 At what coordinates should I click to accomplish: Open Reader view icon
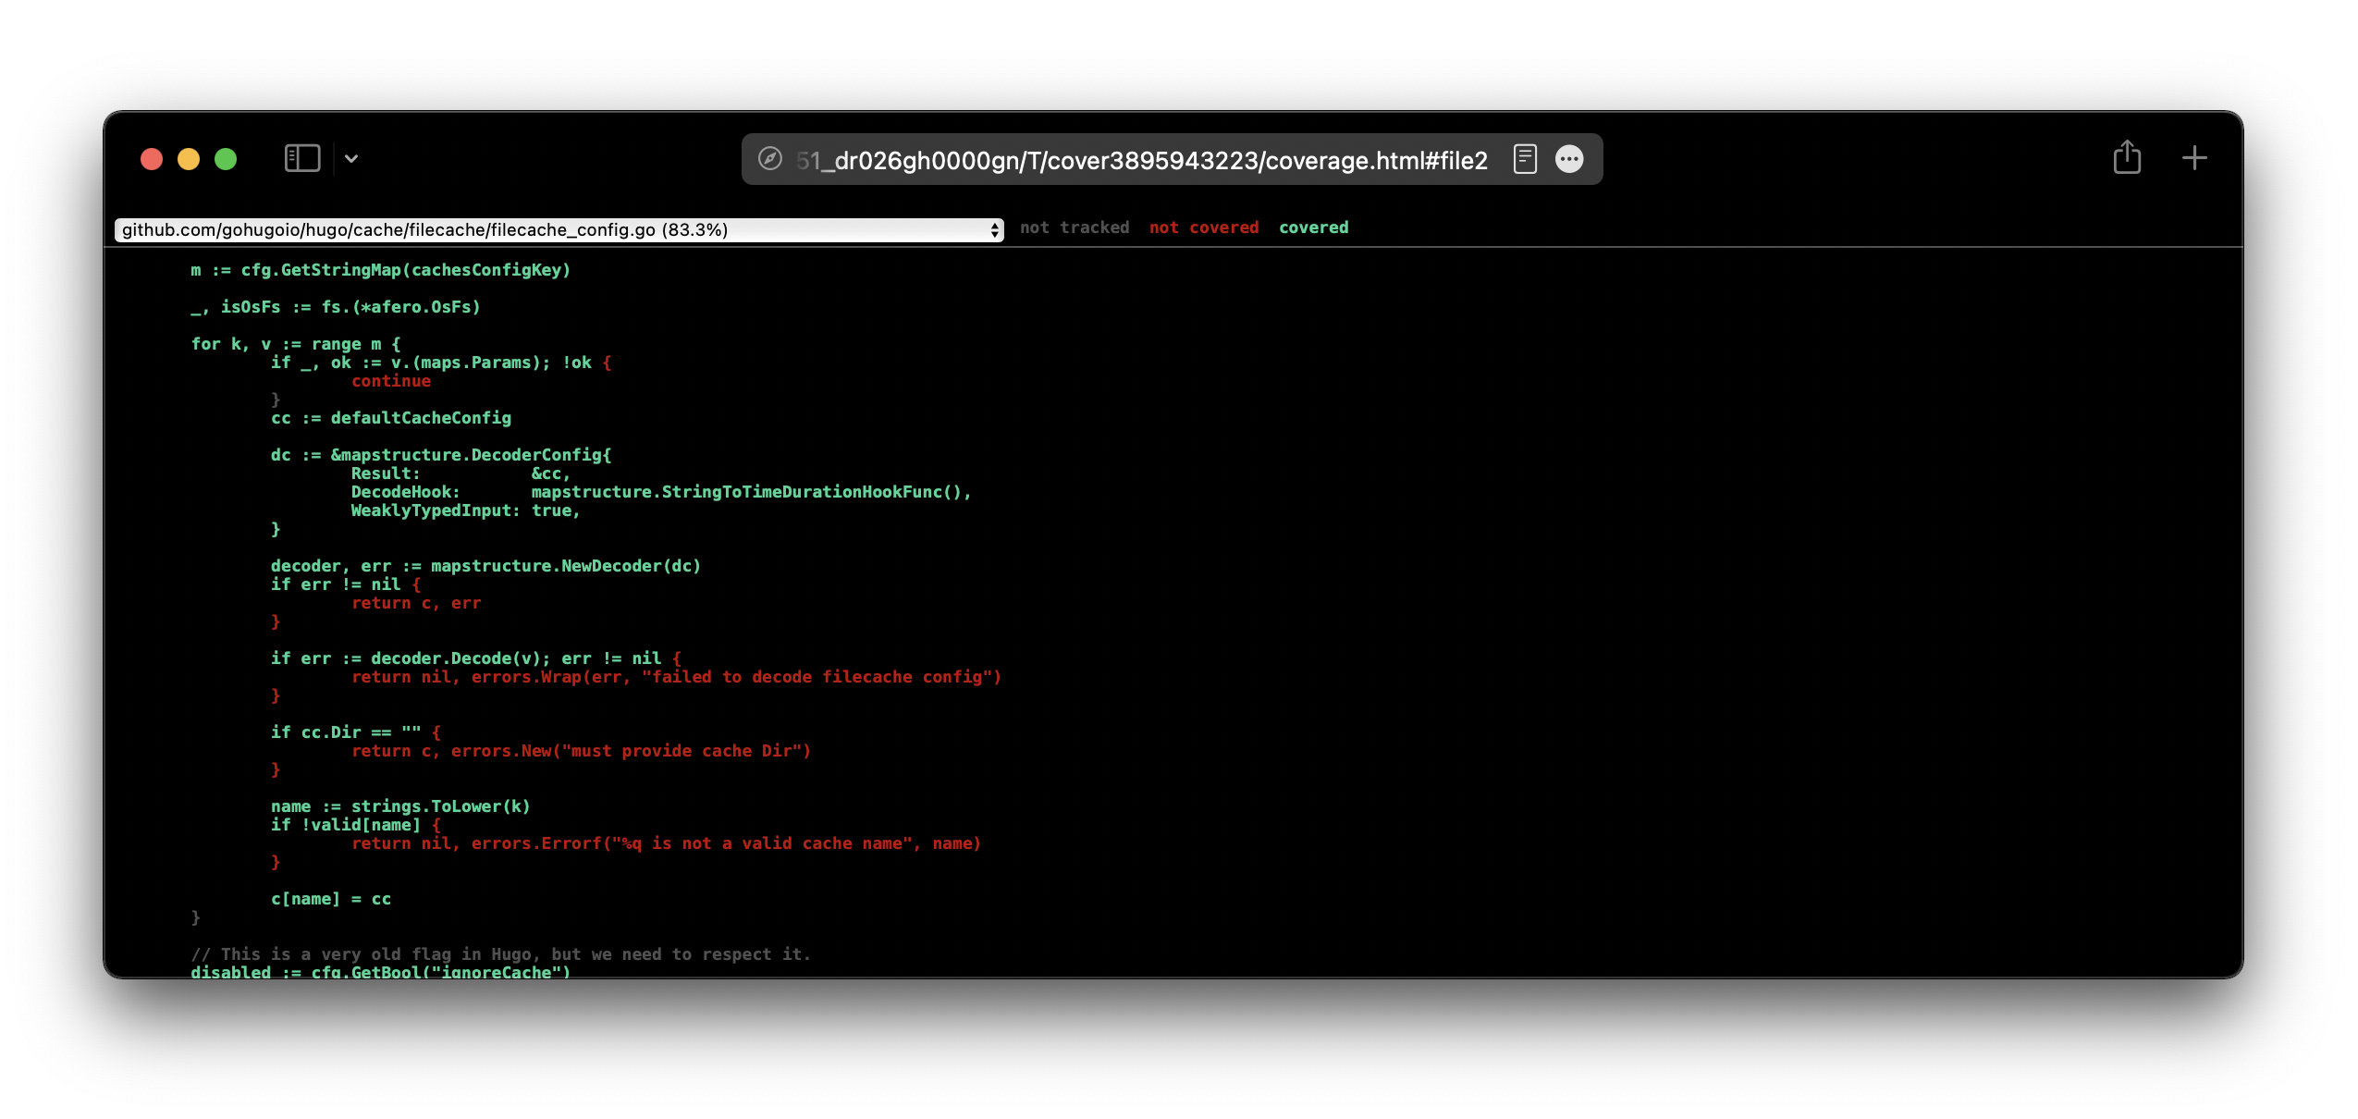click(x=1525, y=159)
